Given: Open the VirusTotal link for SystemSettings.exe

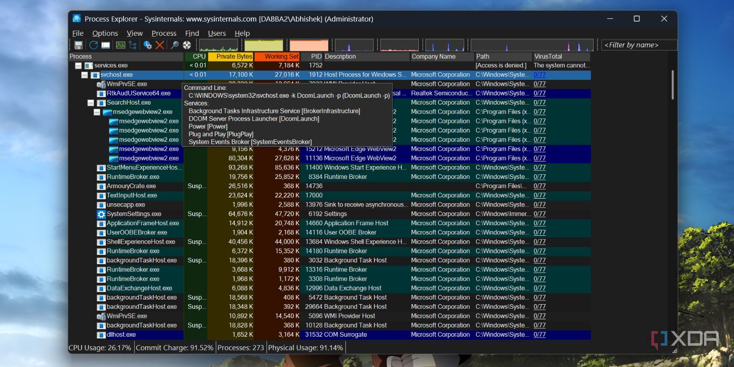Looking at the screenshot, I should click(539, 214).
